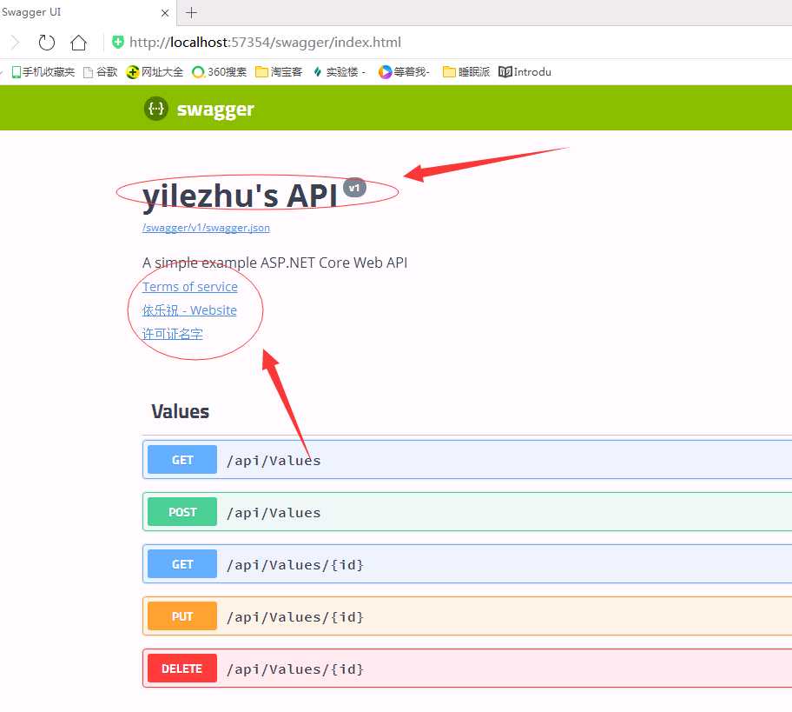Click the swagger logo icon
This screenshot has width=792, height=712.
156,108
